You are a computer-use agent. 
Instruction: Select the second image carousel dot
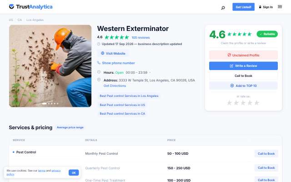pyautogui.click(x=49, y=103)
